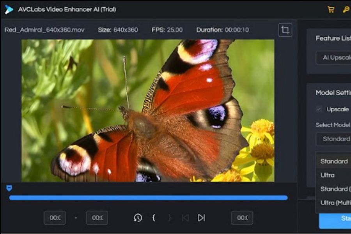Toggle the Upscale checkbox
Screen dimensions: 351x234
(x=319, y=109)
